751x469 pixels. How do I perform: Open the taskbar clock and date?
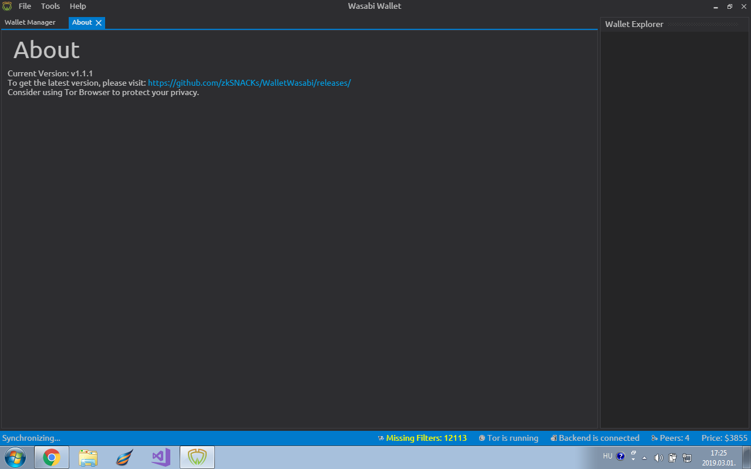pyautogui.click(x=719, y=458)
